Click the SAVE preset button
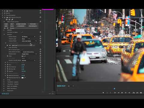The height and width of the screenshot is (108, 144). click(x=6, y=26)
